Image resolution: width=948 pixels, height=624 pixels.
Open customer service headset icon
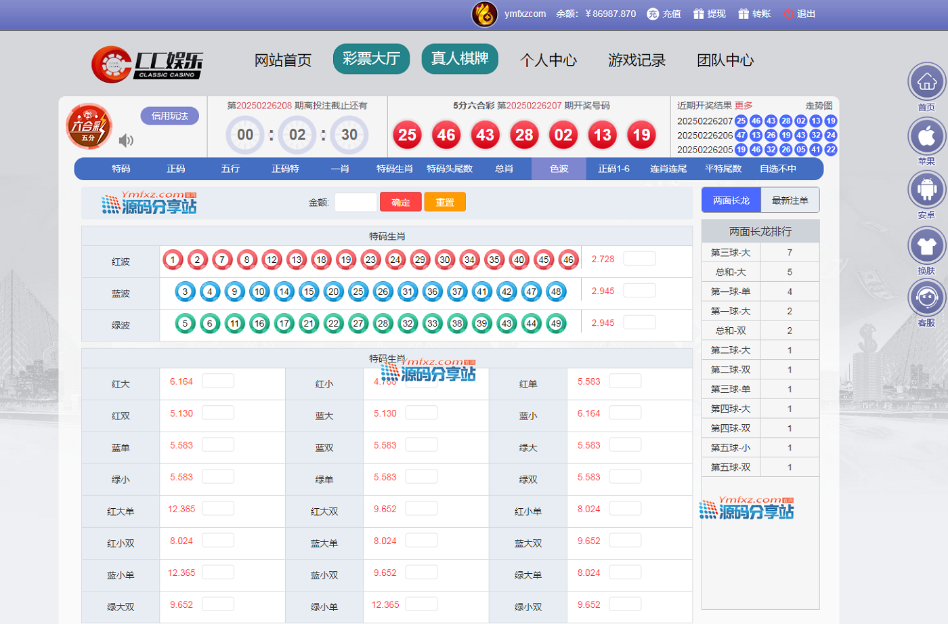926,297
